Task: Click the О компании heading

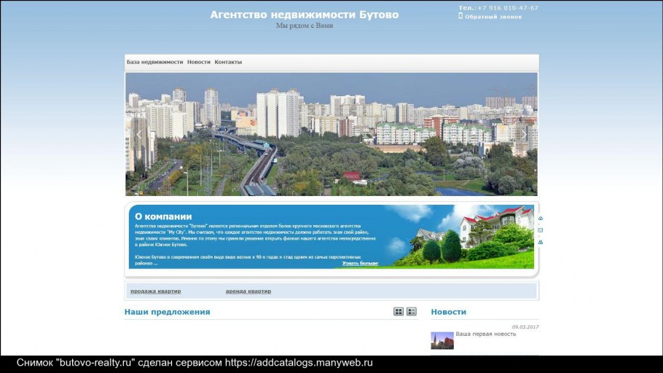Action: click(x=163, y=216)
